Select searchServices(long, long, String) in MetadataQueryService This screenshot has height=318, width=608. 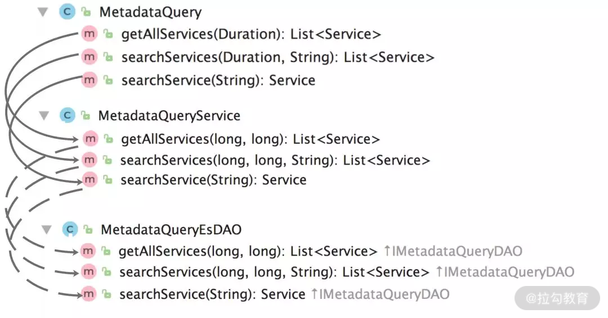tap(275, 160)
